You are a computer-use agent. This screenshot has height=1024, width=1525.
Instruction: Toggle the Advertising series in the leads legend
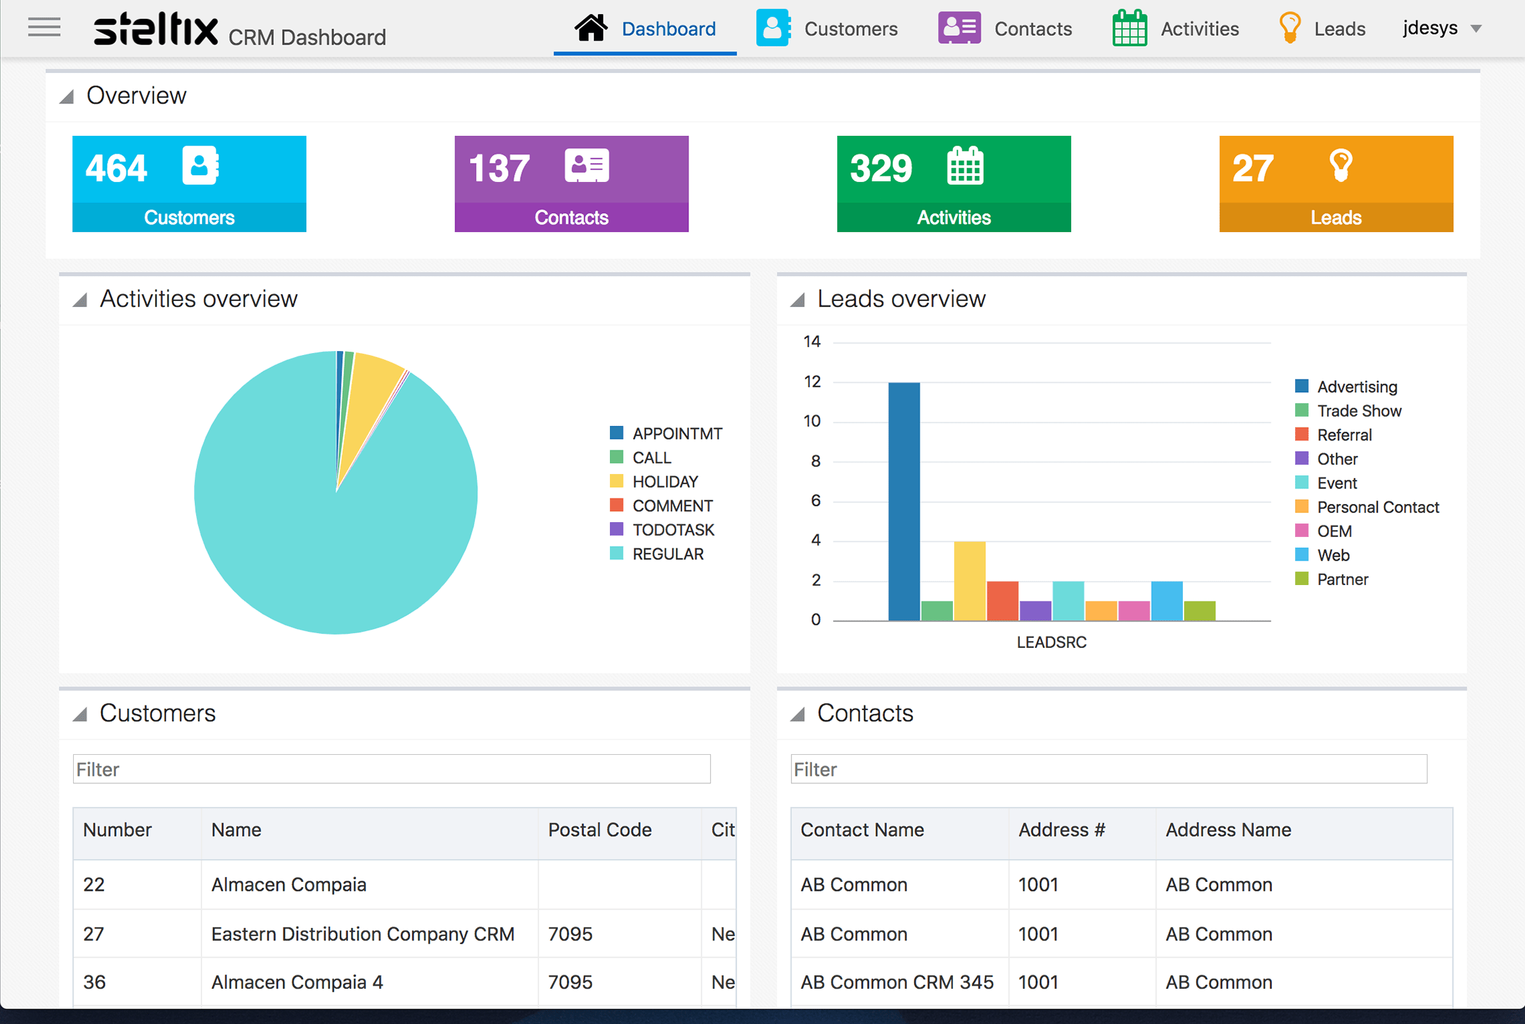tap(1356, 387)
